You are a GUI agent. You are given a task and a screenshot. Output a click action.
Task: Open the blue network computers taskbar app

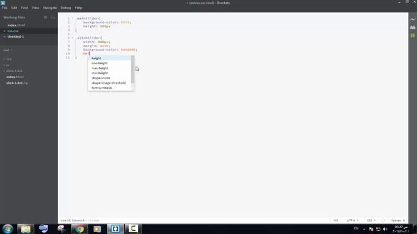[44, 229]
